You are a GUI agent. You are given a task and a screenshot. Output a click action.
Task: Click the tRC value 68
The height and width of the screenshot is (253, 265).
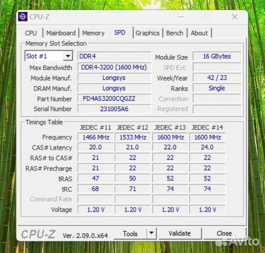tap(96, 189)
